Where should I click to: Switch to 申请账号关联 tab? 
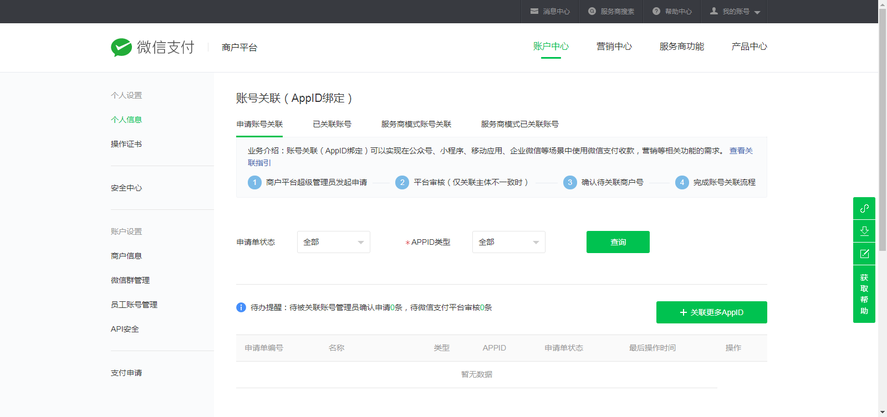pos(259,124)
